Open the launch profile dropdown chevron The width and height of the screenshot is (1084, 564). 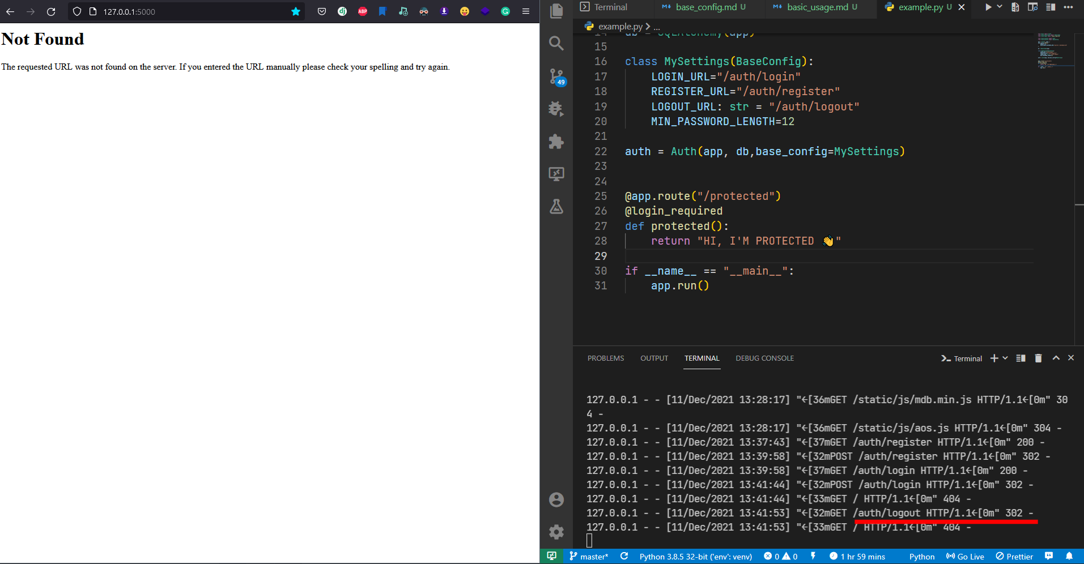click(1005, 358)
